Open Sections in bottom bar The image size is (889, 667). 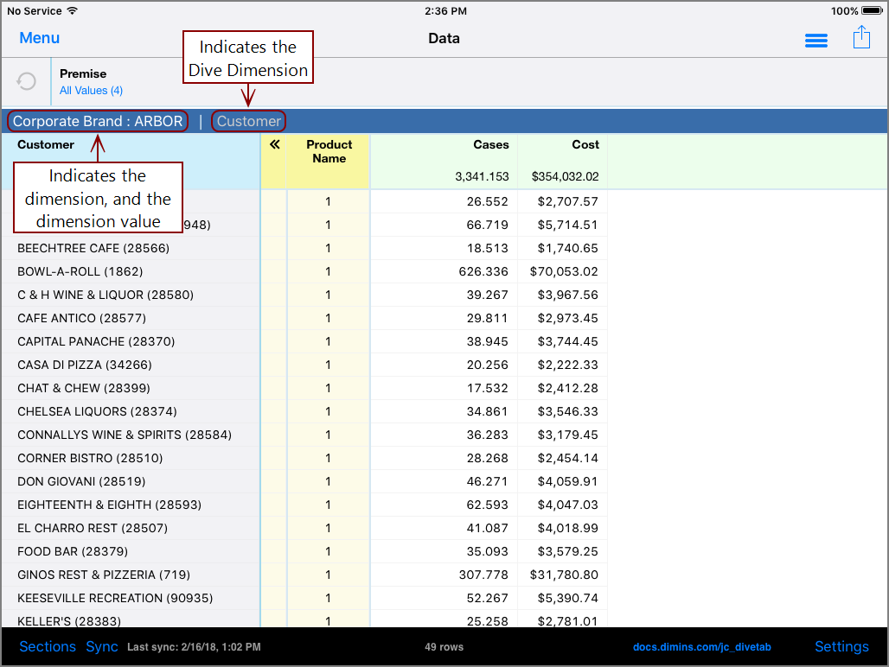coord(48,646)
